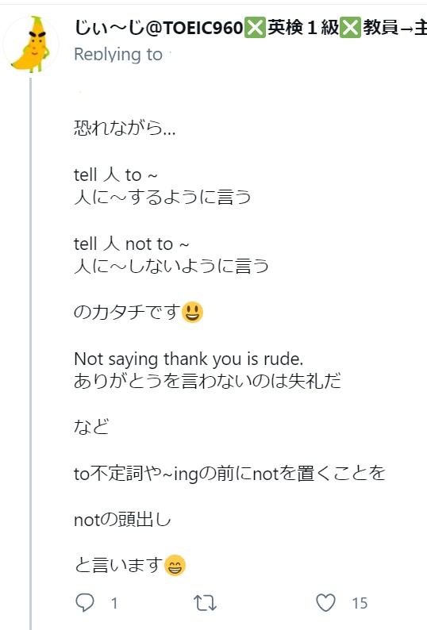Click the reply speech bubble icon

pos(85,602)
